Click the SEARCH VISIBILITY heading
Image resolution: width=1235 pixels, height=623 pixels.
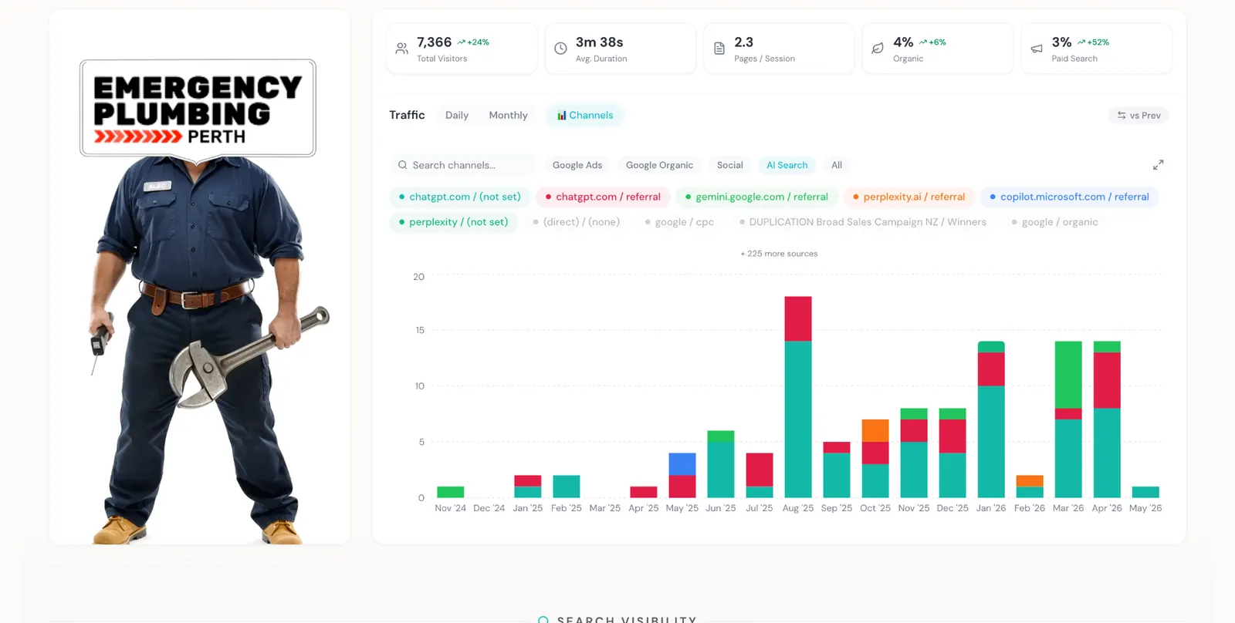pyautogui.click(x=627, y=619)
